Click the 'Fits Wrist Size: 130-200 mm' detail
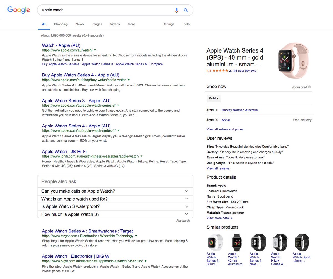The image size is (333, 279). pyautogui.click(x=228, y=202)
